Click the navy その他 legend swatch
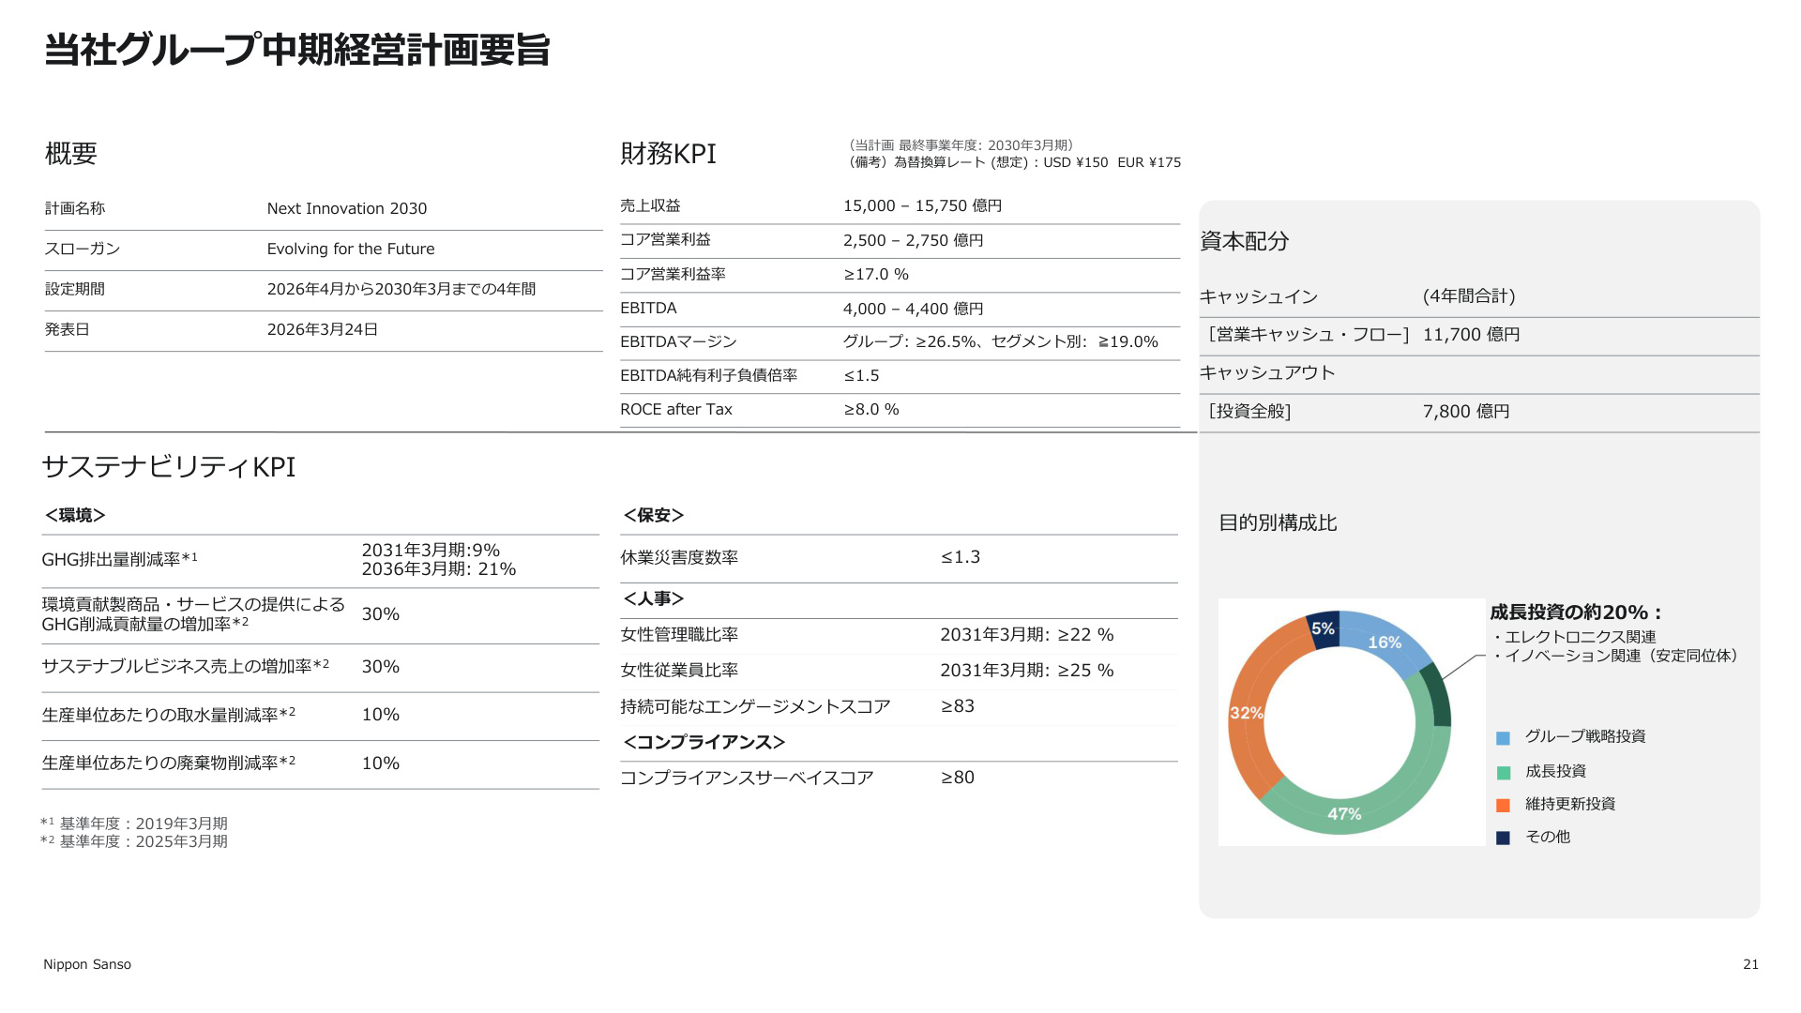 [x=1503, y=839]
